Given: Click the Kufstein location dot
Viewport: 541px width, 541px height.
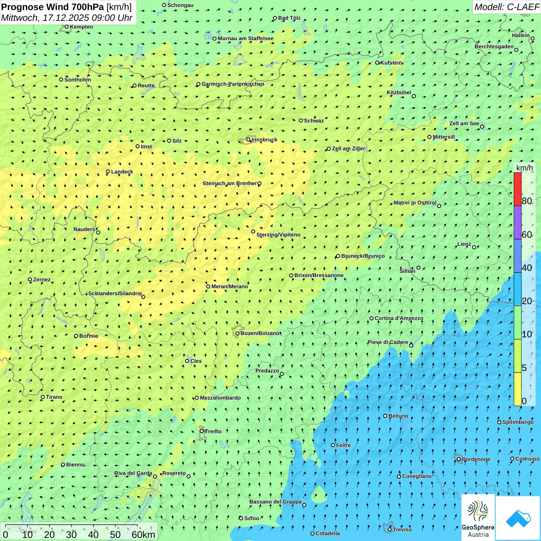Looking at the screenshot, I should 378,63.
